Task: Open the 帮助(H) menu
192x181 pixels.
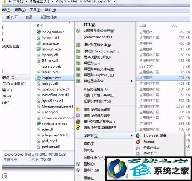Action: point(50,10)
